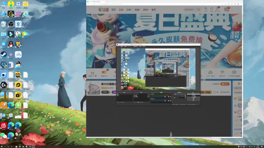This screenshot has width=264, height=148.
Task: Click the OBS preview canvas
Action: [x=158, y=69]
